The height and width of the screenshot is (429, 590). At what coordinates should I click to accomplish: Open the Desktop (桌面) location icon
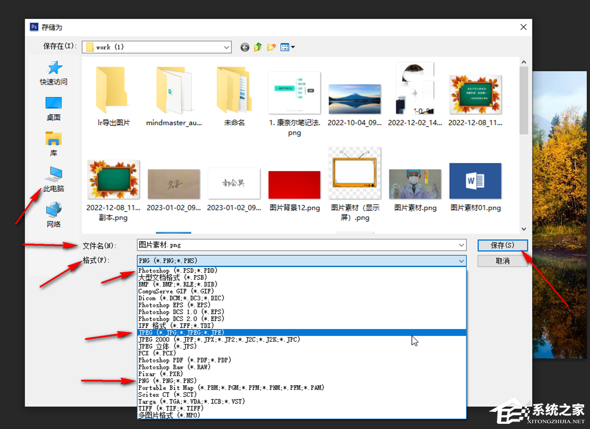[x=53, y=103]
